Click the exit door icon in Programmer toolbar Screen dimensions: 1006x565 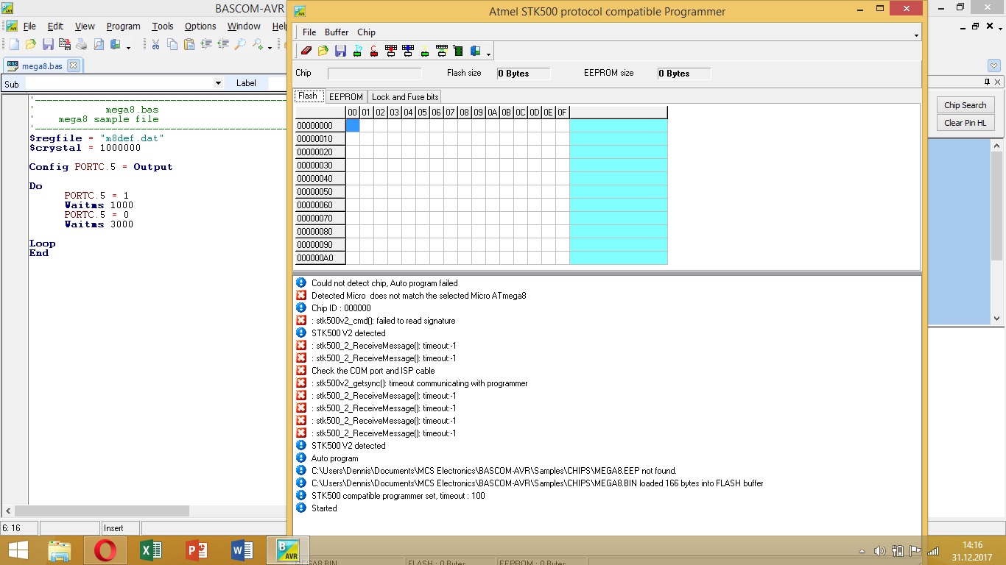click(475, 51)
